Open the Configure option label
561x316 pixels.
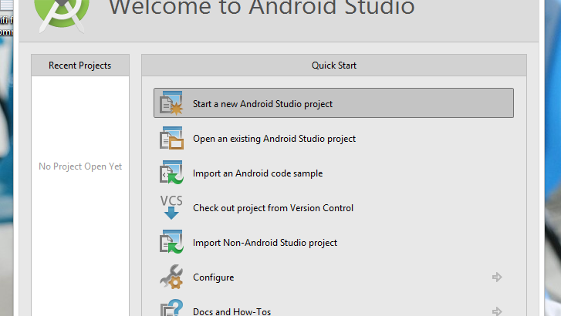[213, 277]
